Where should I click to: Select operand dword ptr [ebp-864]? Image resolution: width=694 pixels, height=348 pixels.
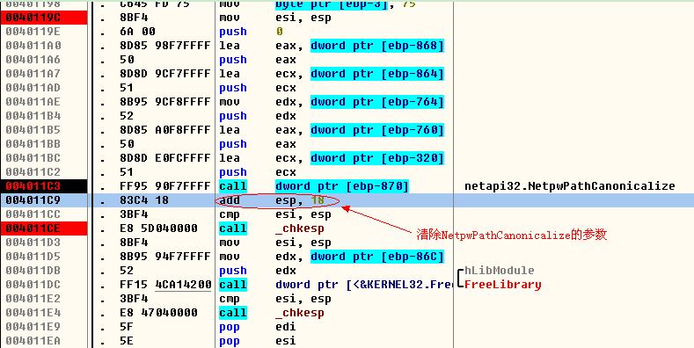[377, 74]
